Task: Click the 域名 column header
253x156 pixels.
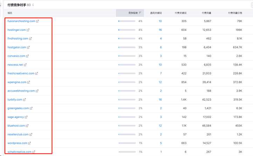Action: point(10,13)
